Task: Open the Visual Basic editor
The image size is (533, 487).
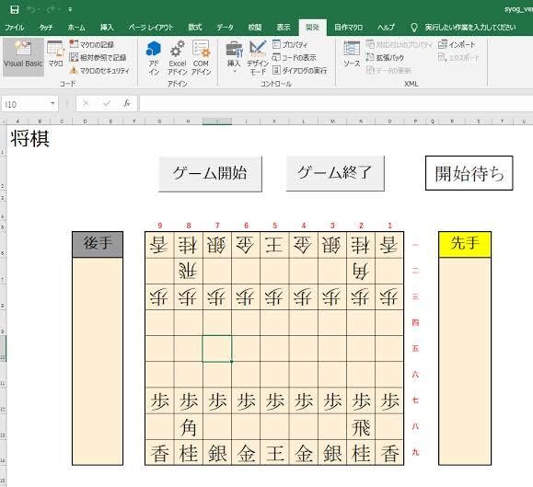Action: point(23,56)
